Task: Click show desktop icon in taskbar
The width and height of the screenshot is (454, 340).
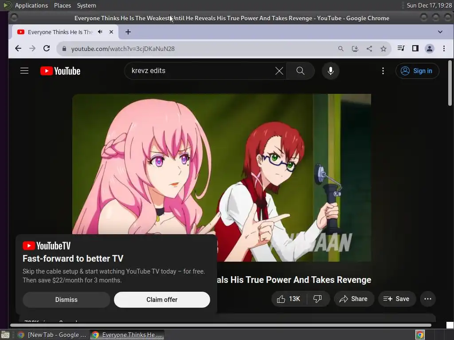Action: point(5,335)
